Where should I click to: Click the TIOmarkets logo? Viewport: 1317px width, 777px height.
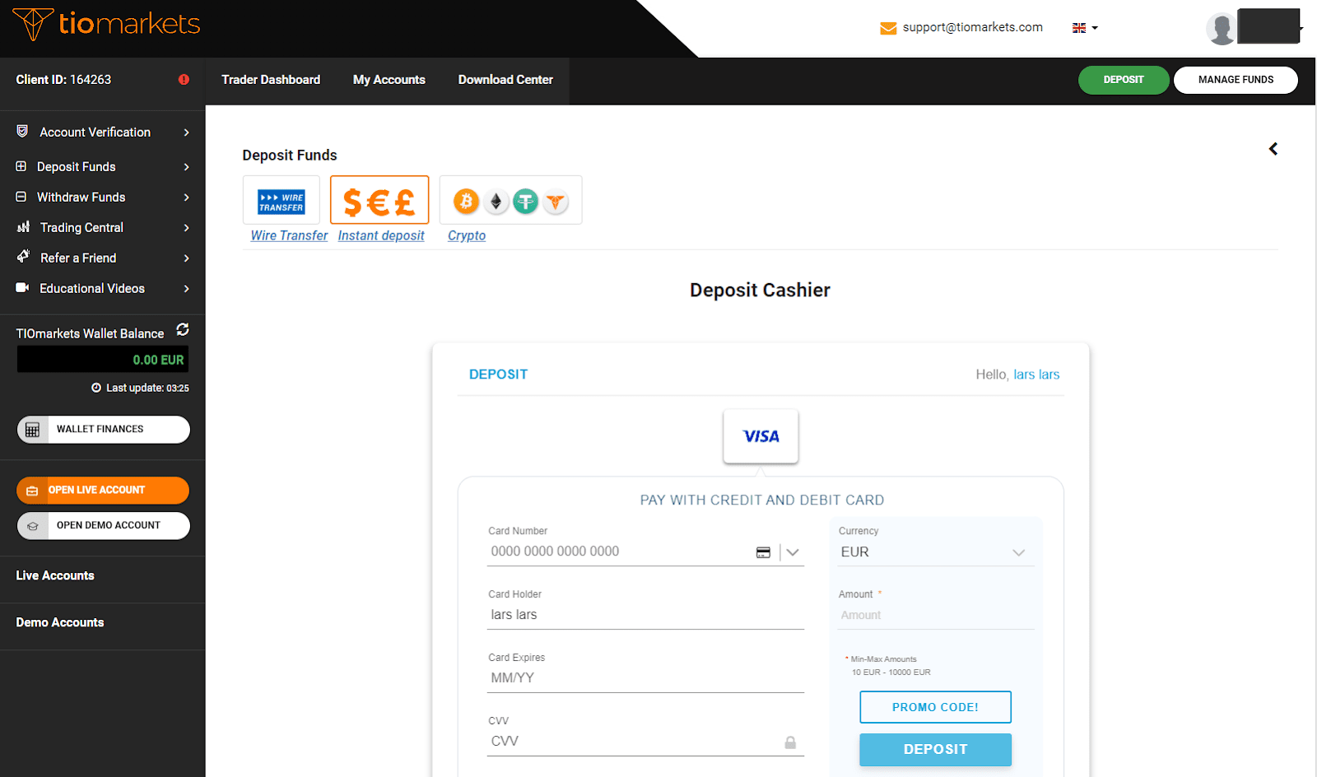[106, 24]
